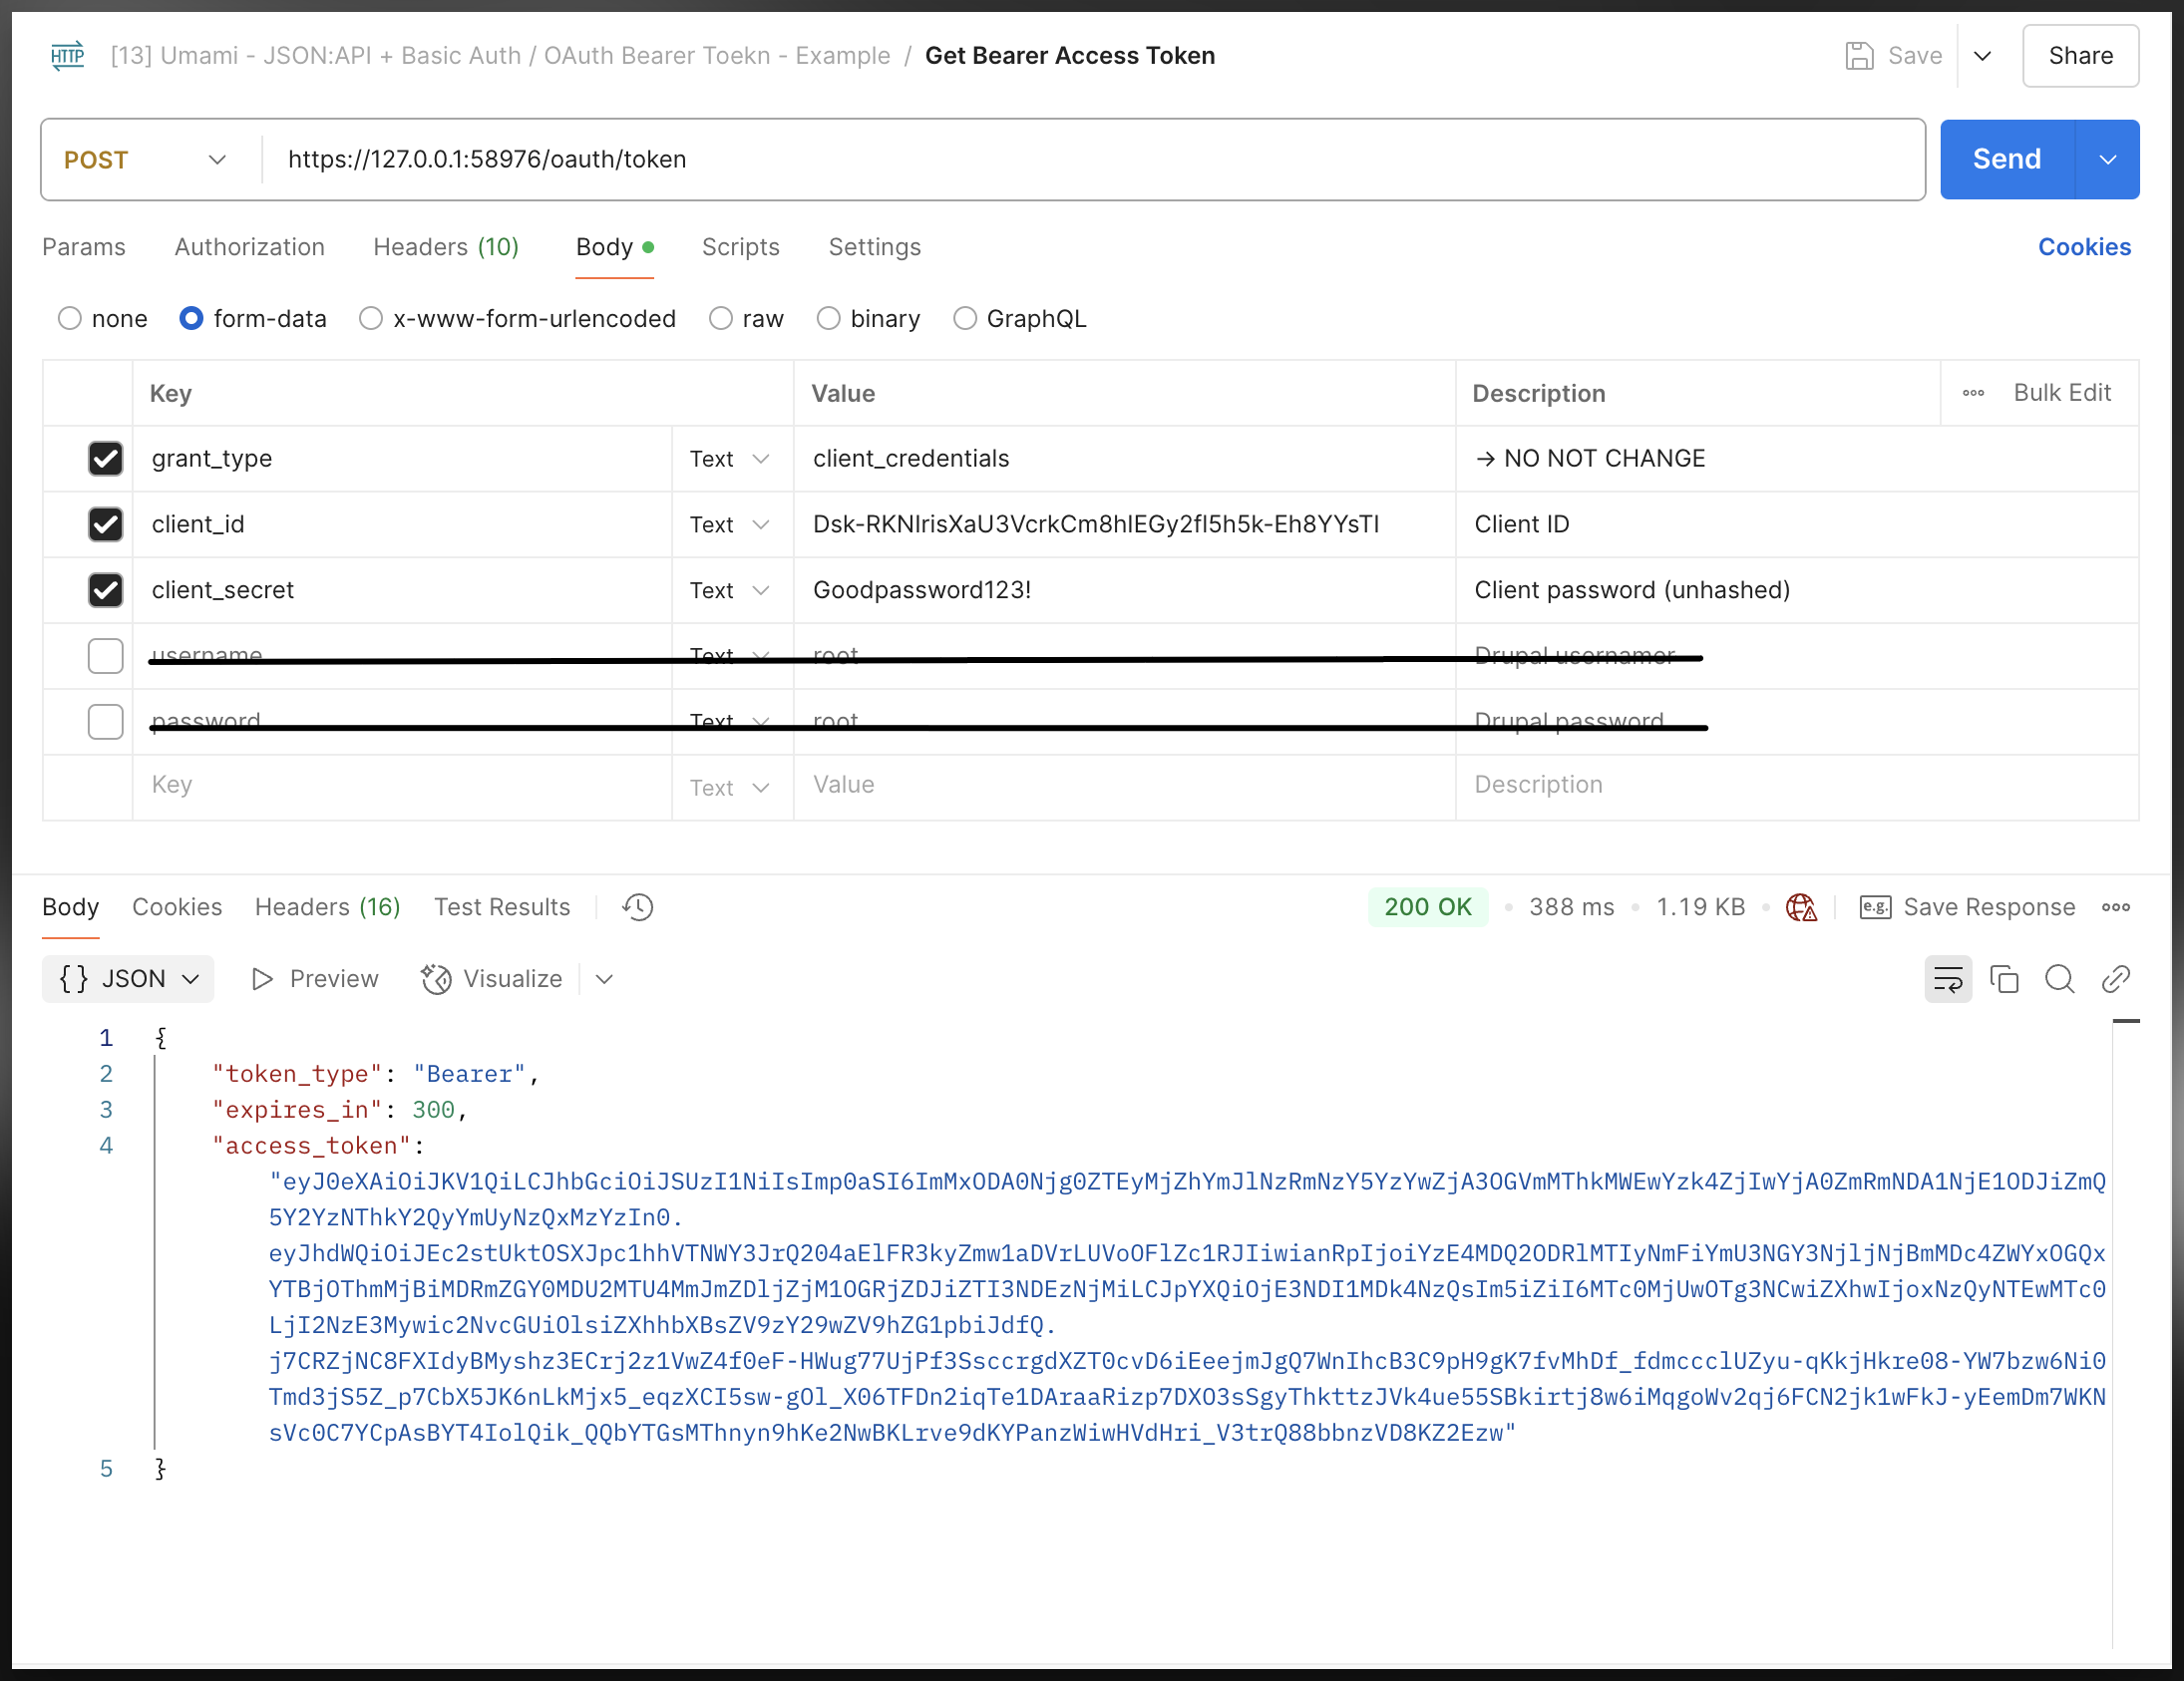Open the Cookies link

point(2084,247)
